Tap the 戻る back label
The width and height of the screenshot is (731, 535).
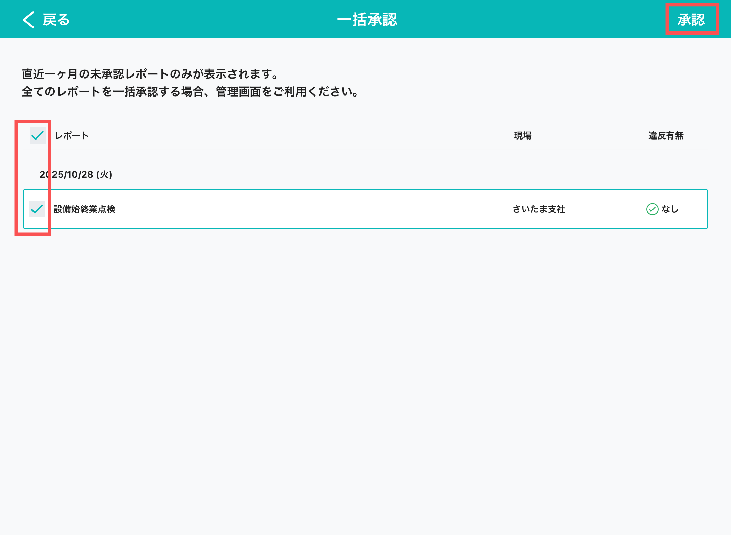[56, 20]
